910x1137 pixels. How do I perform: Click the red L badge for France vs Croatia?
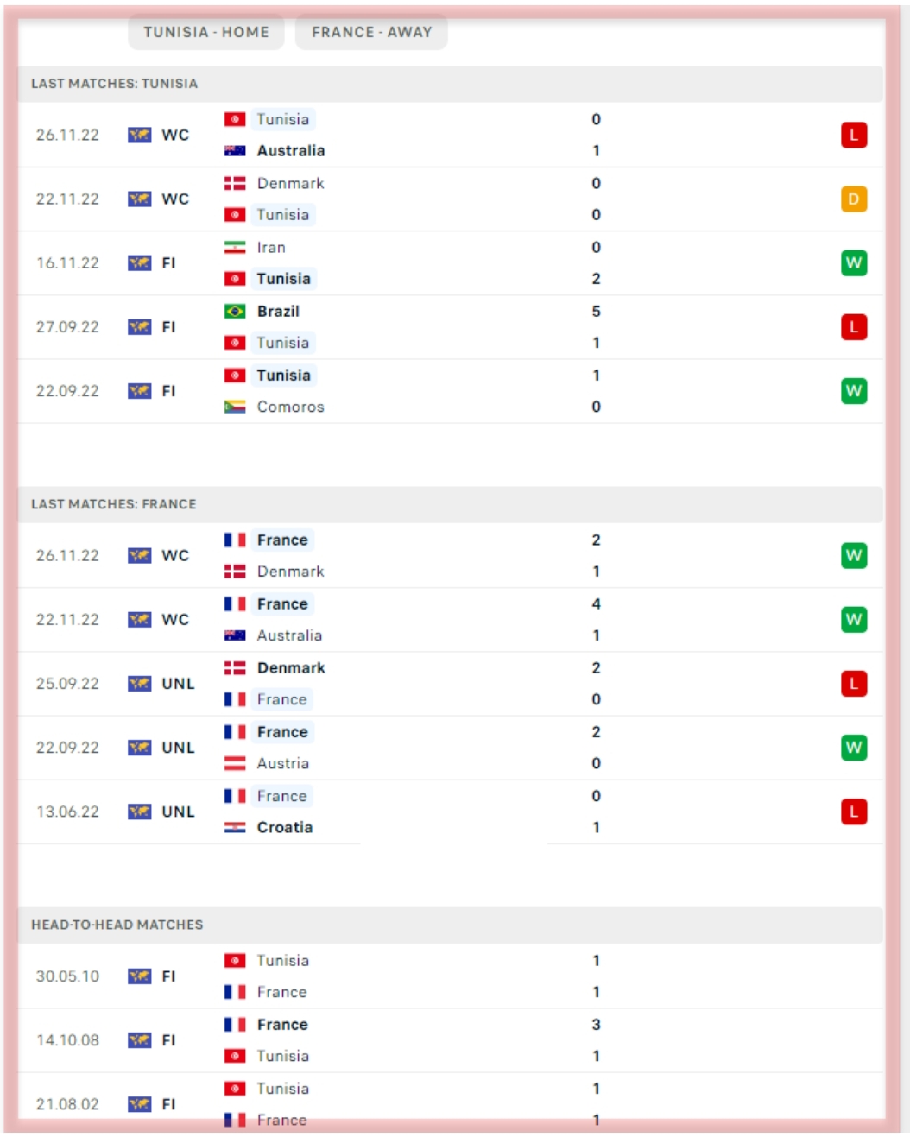pyautogui.click(x=853, y=812)
